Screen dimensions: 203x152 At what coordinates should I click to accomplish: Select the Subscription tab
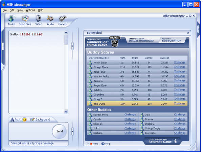(172, 40)
